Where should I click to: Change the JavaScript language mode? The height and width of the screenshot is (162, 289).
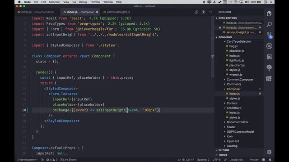tap(236, 160)
